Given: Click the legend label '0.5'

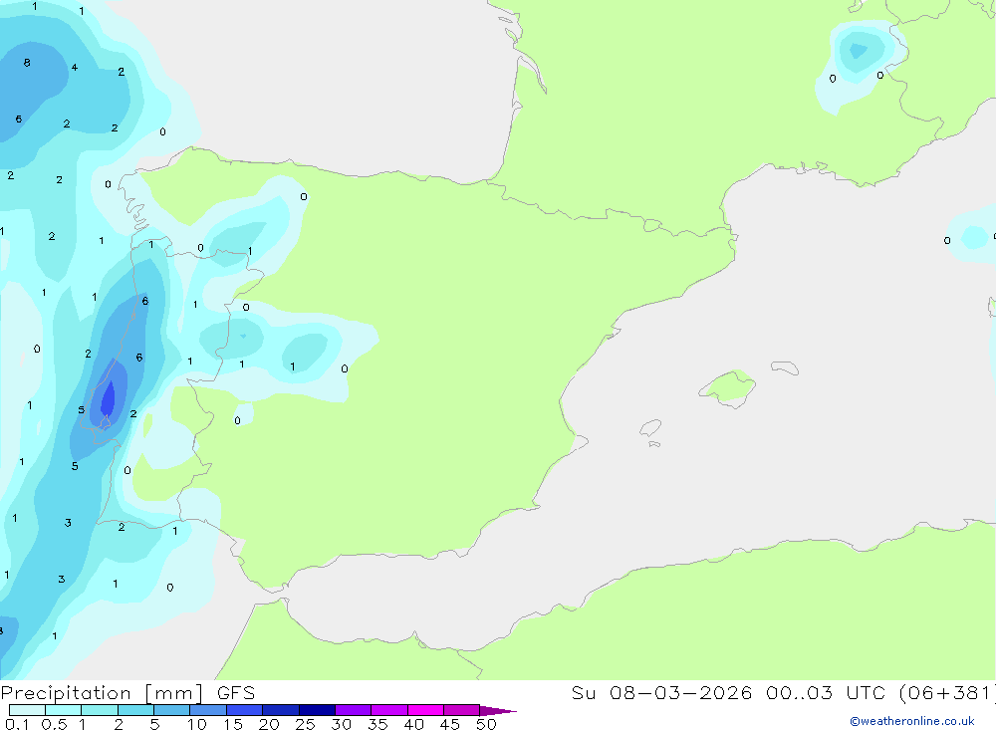Looking at the screenshot, I should point(54,724).
